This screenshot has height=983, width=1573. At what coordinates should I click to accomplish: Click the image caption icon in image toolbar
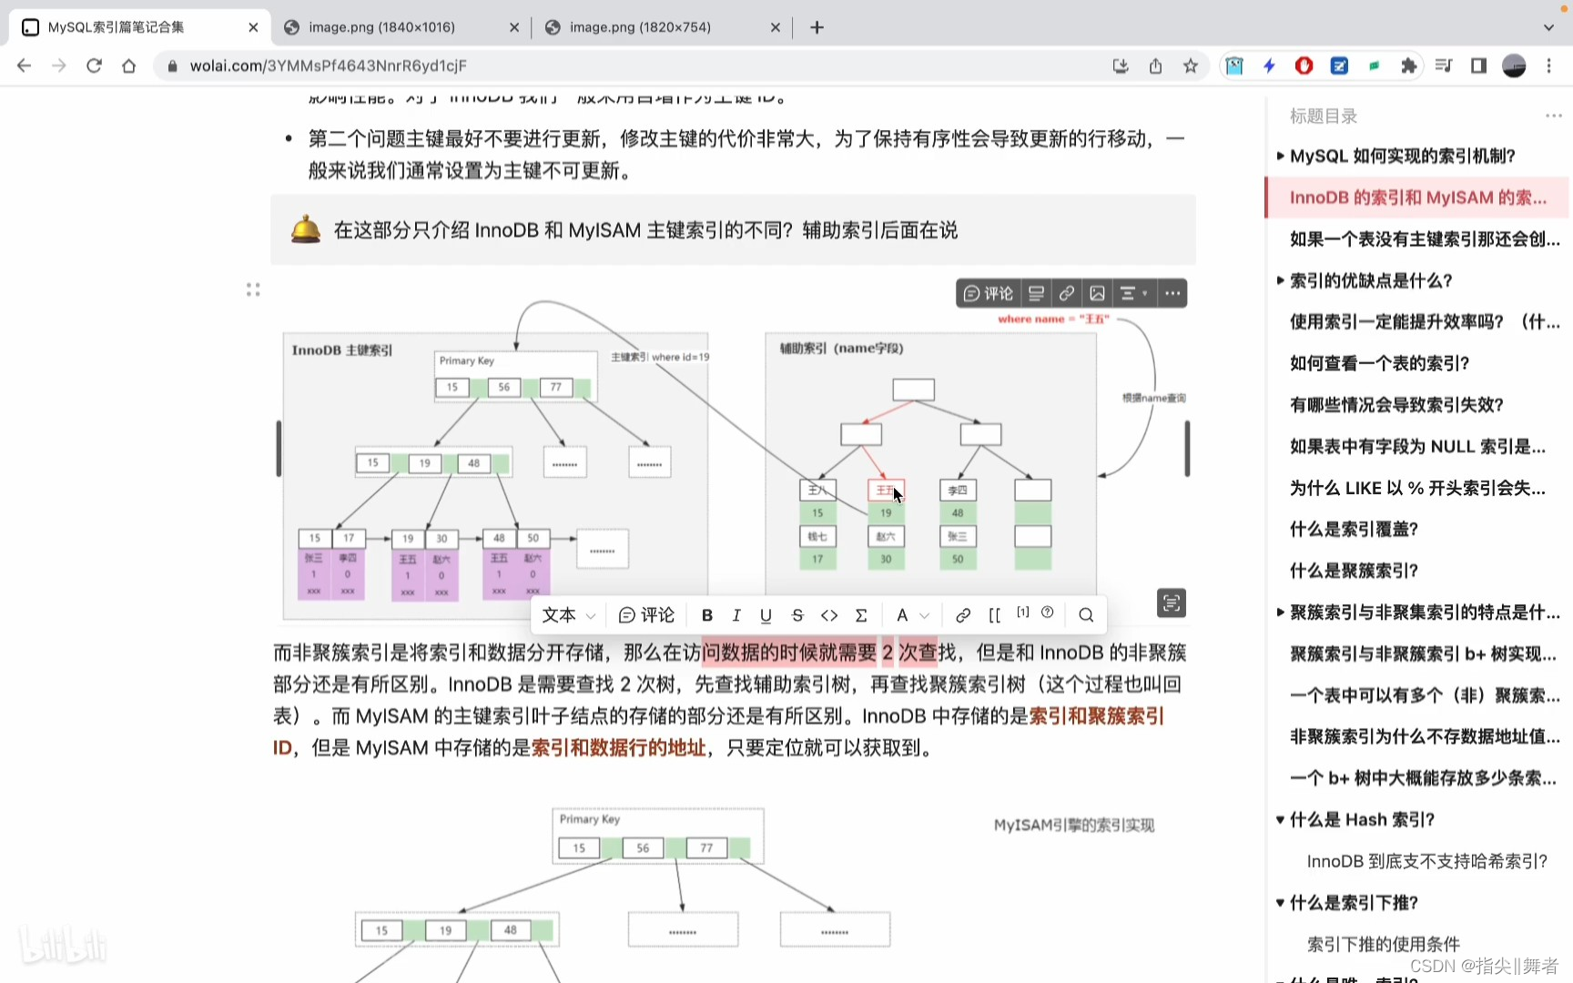[1036, 293]
